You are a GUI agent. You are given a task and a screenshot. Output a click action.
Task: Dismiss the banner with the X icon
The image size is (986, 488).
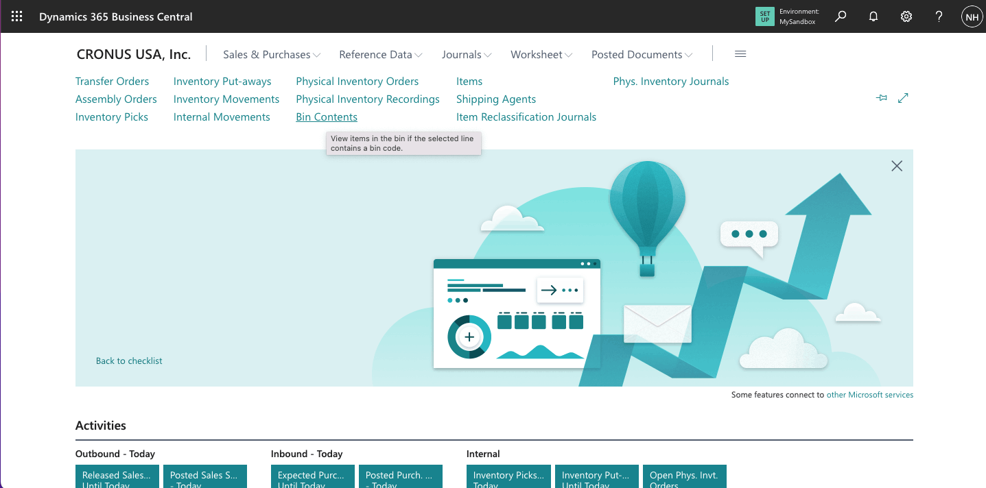[x=897, y=166]
